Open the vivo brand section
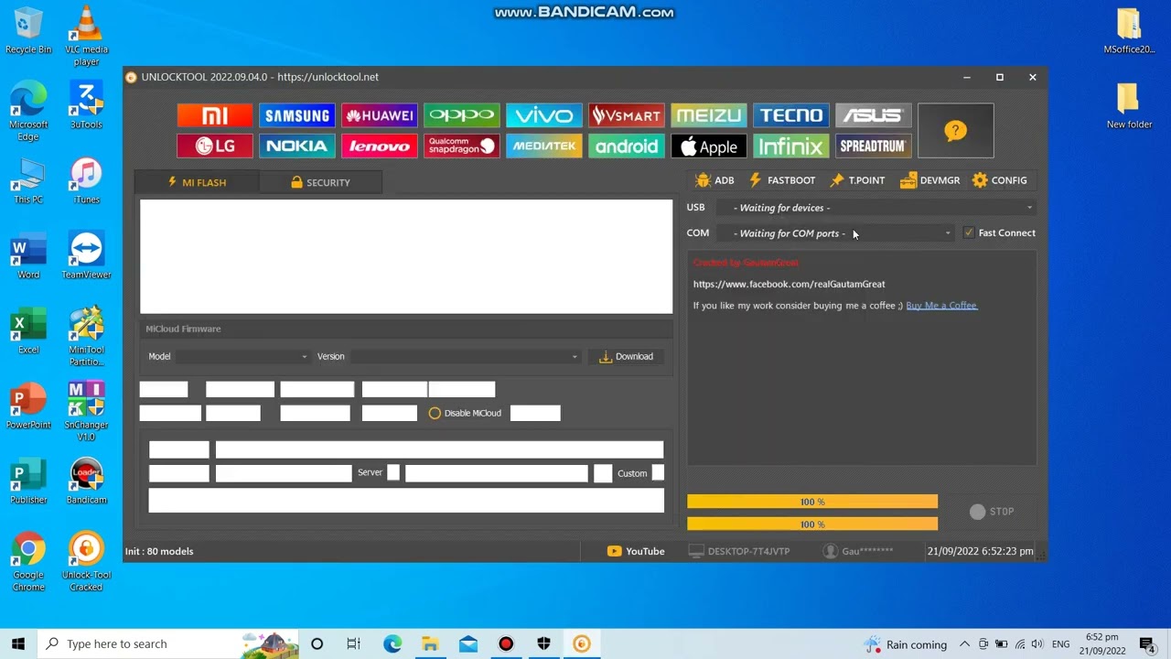This screenshot has height=659, width=1171. (544, 115)
